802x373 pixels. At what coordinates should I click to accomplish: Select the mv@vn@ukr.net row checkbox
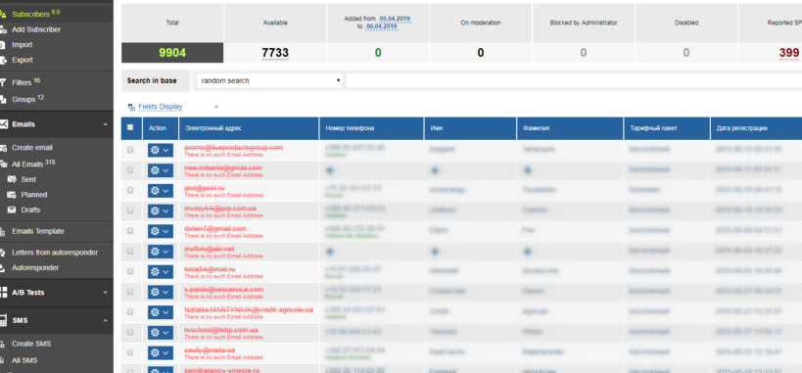pyautogui.click(x=130, y=251)
